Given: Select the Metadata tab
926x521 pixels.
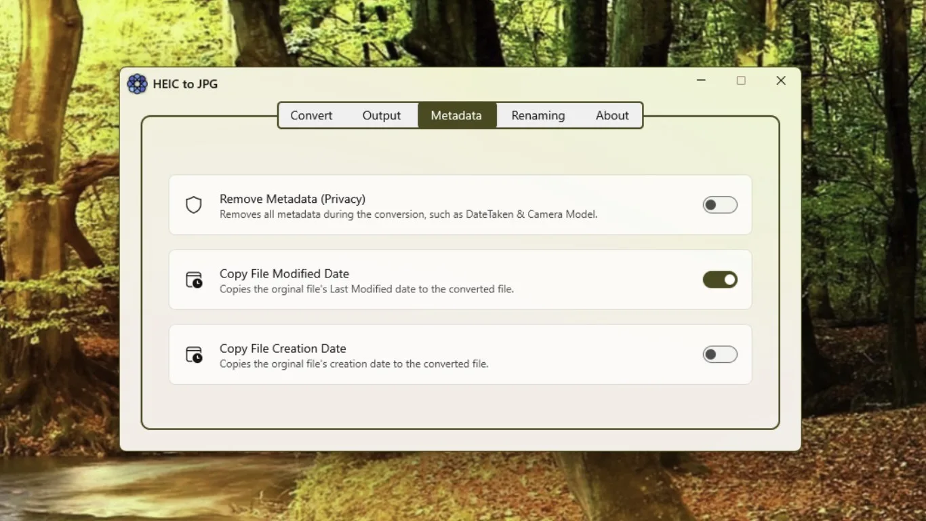Looking at the screenshot, I should point(456,115).
